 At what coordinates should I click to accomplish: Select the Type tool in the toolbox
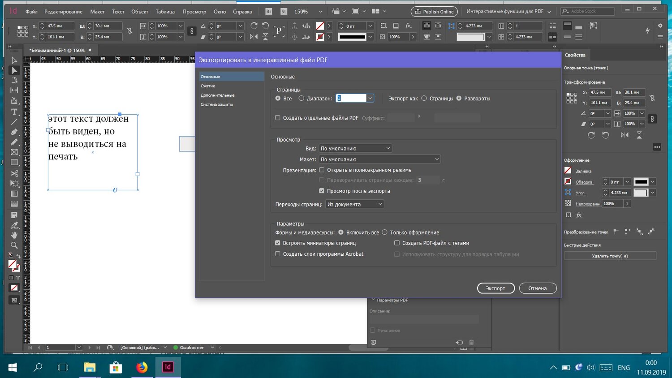click(14, 112)
